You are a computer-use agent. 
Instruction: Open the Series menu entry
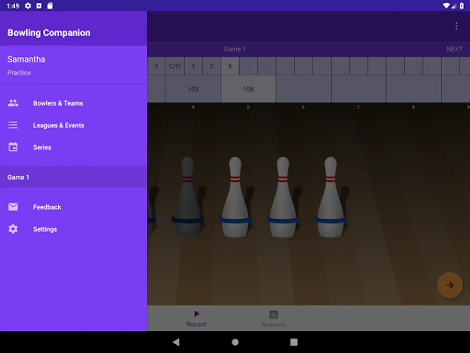73,147
